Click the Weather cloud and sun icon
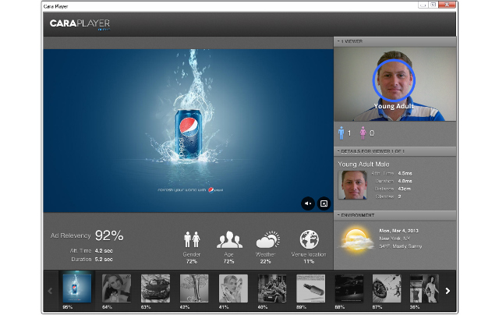Viewport: 499px width, 315px height. [268, 239]
